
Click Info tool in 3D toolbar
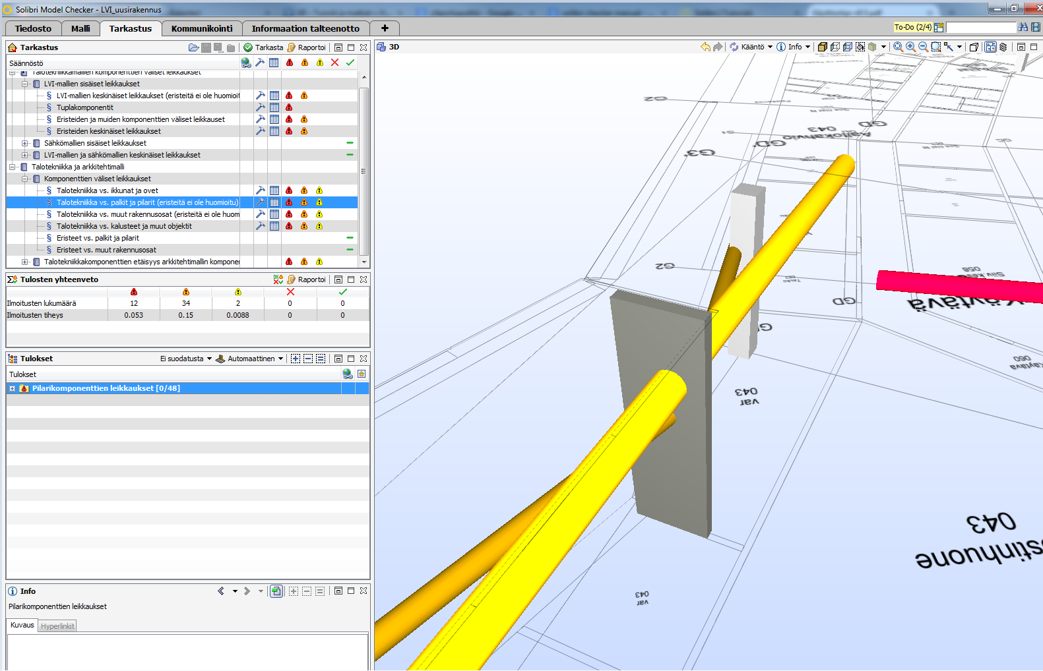point(789,47)
